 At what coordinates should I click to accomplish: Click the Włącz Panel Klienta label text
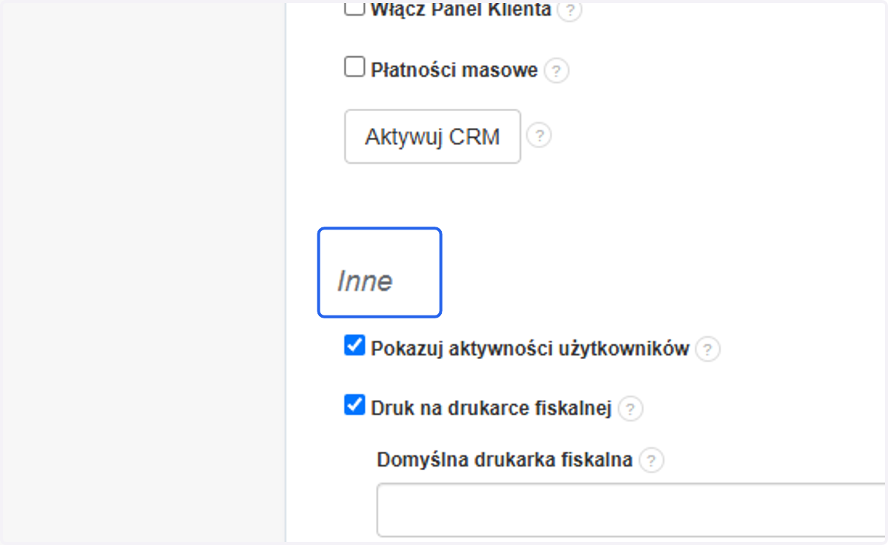tap(461, 10)
